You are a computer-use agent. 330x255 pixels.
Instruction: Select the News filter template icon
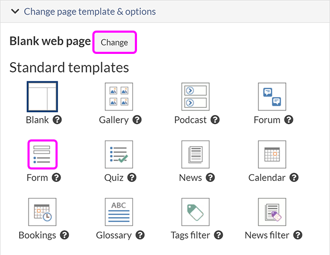272,212
